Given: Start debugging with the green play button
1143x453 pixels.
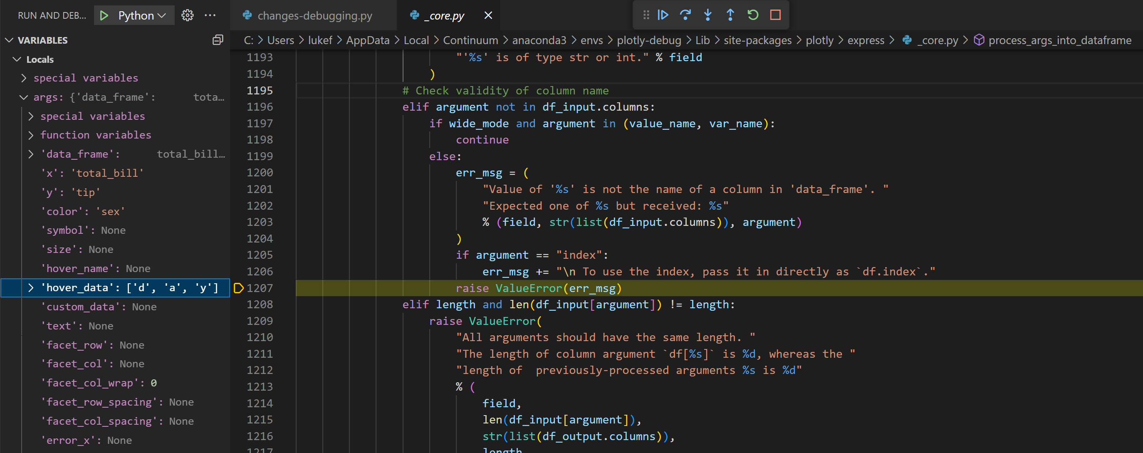Looking at the screenshot, I should 104,15.
